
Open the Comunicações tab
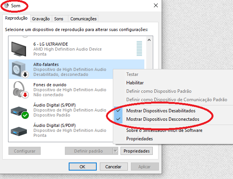83,19
